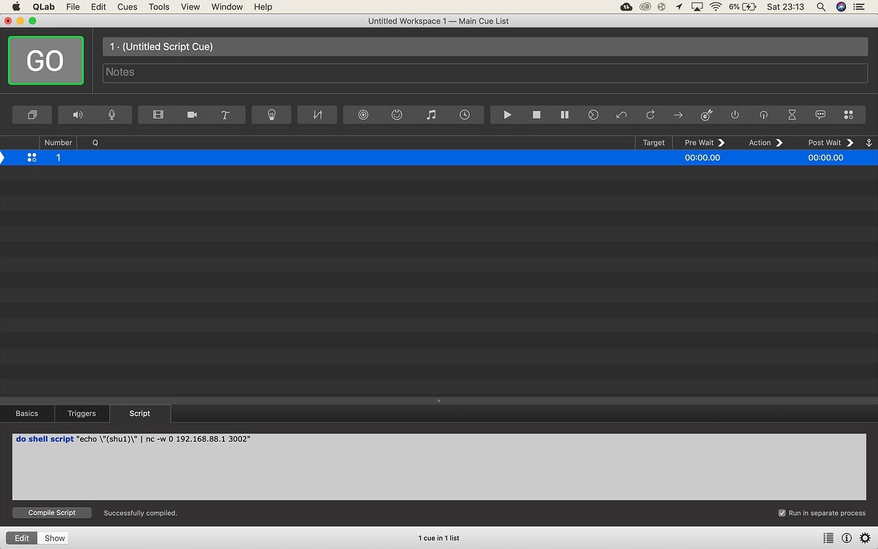Expand the Action column chevron

point(780,143)
